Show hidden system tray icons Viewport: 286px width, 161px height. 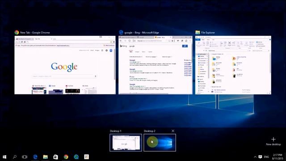[x=255, y=157]
